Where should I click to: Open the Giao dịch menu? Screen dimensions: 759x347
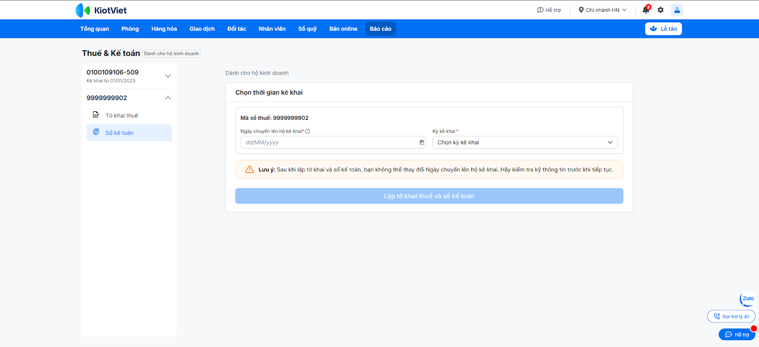pyautogui.click(x=202, y=29)
